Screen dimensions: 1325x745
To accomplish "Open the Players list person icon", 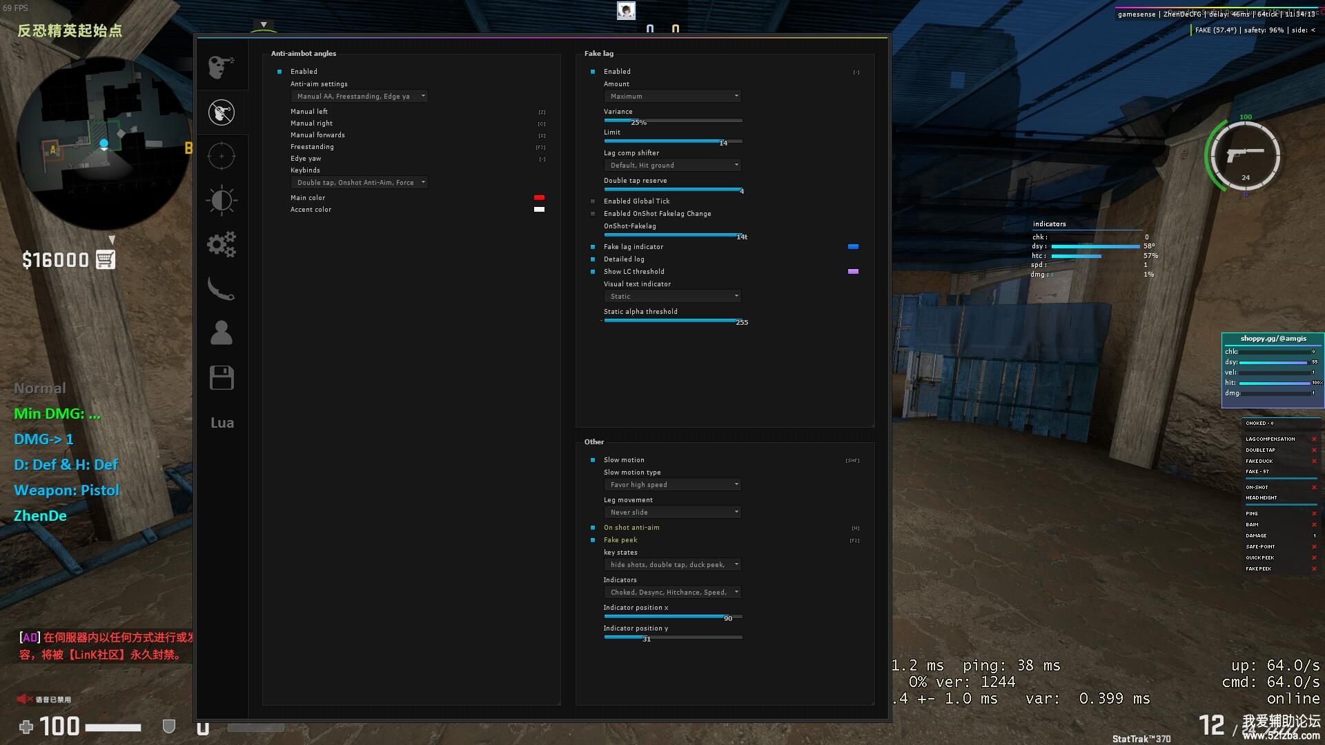I will click(x=222, y=332).
